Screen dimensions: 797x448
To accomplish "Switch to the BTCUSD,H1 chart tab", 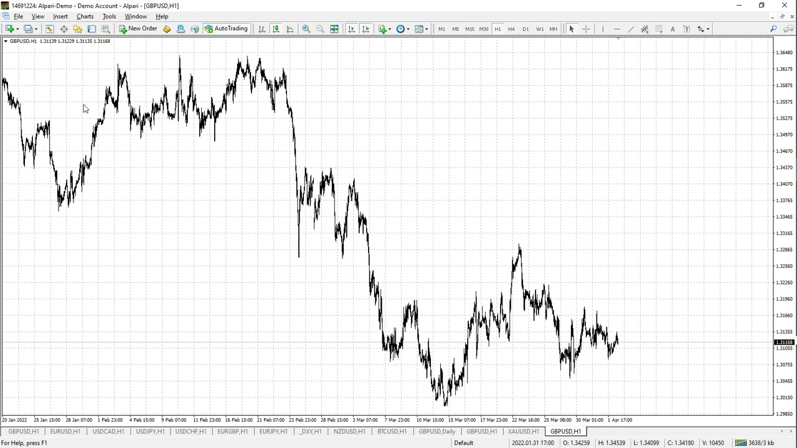I will [392, 431].
